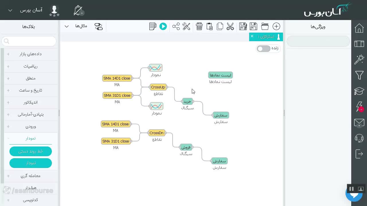Click the scissors cut icon
The width and height of the screenshot is (367, 206).
(230, 26)
